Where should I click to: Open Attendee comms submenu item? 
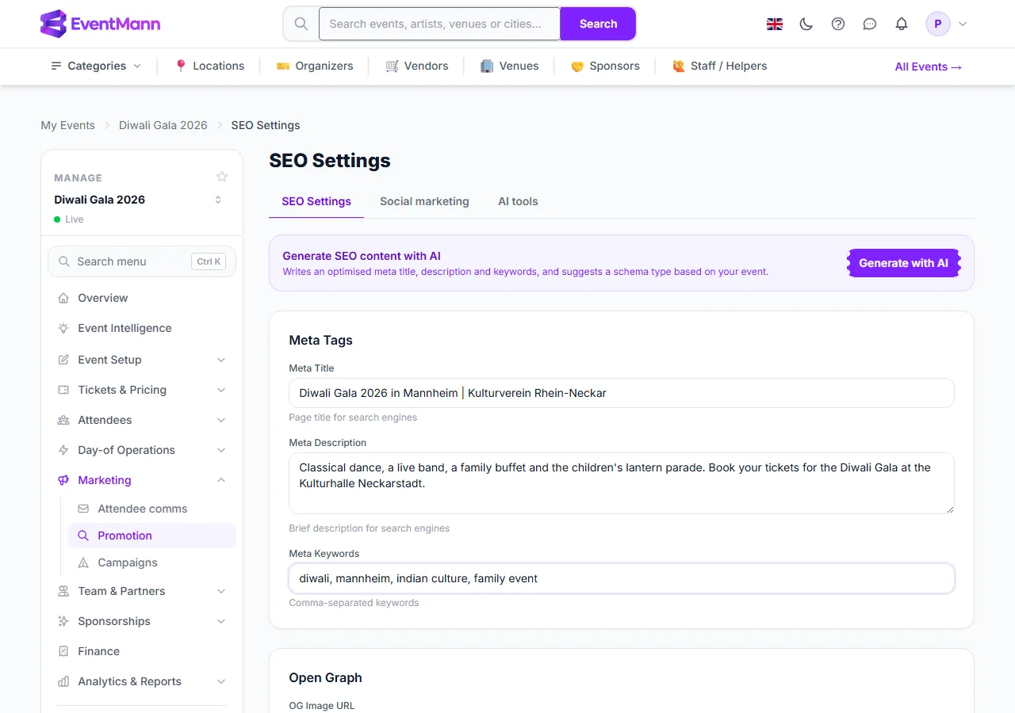point(151,509)
